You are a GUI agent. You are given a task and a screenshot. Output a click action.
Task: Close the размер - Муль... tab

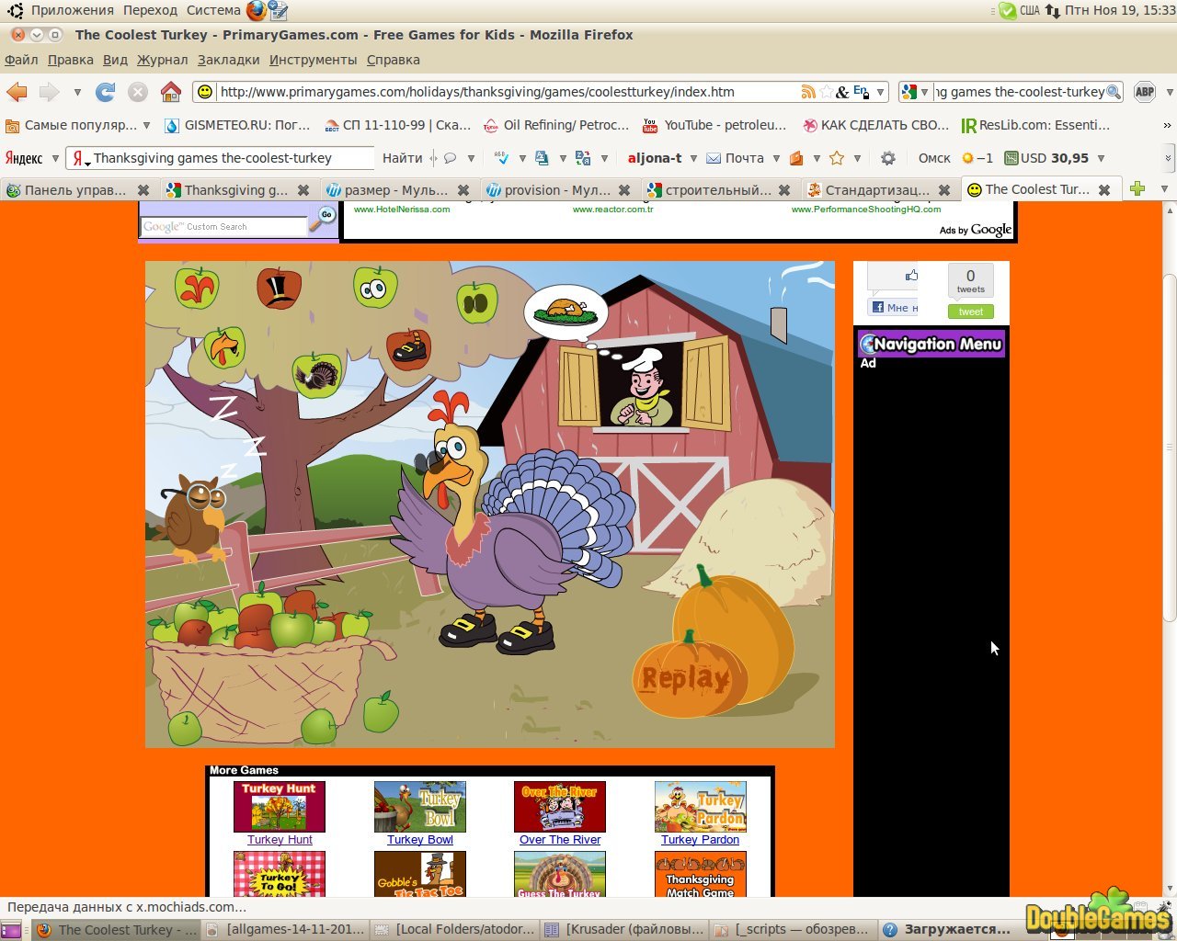tap(463, 190)
